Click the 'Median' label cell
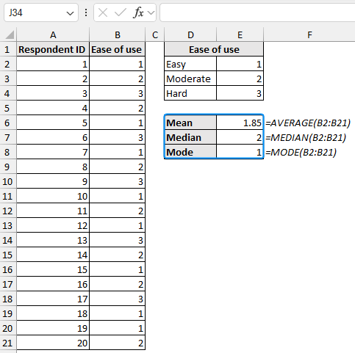The image size is (355, 353). pyautogui.click(x=190, y=137)
